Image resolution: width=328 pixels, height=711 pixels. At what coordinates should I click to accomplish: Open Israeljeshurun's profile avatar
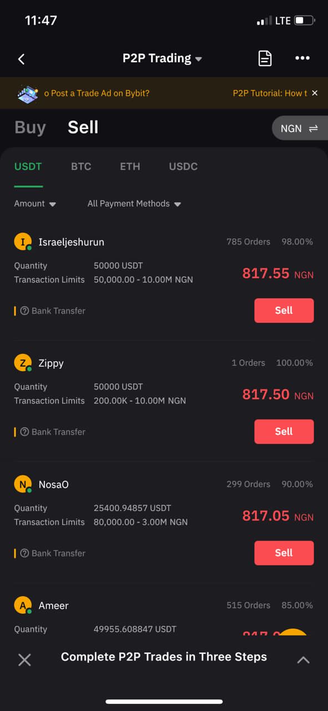coord(23,242)
